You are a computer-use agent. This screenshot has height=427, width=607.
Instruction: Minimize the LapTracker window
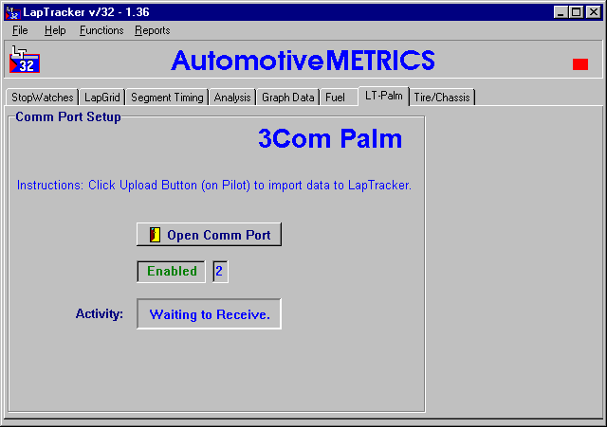coord(561,12)
